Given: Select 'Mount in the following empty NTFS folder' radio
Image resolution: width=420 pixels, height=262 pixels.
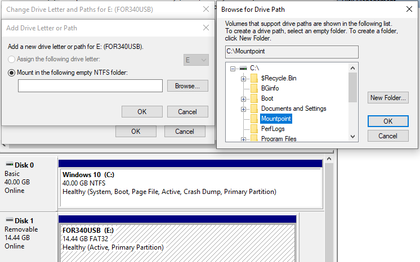Looking at the screenshot, I should click(x=12, y=72).
